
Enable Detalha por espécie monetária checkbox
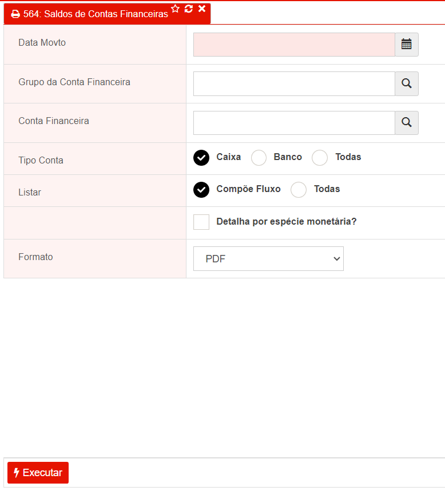tap(201, 222)
